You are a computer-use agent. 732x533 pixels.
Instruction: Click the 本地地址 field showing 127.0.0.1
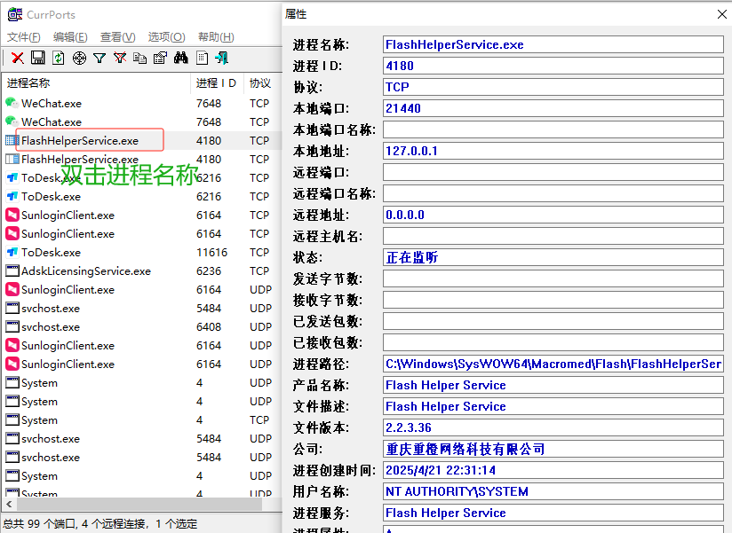[x=553, y=151]
